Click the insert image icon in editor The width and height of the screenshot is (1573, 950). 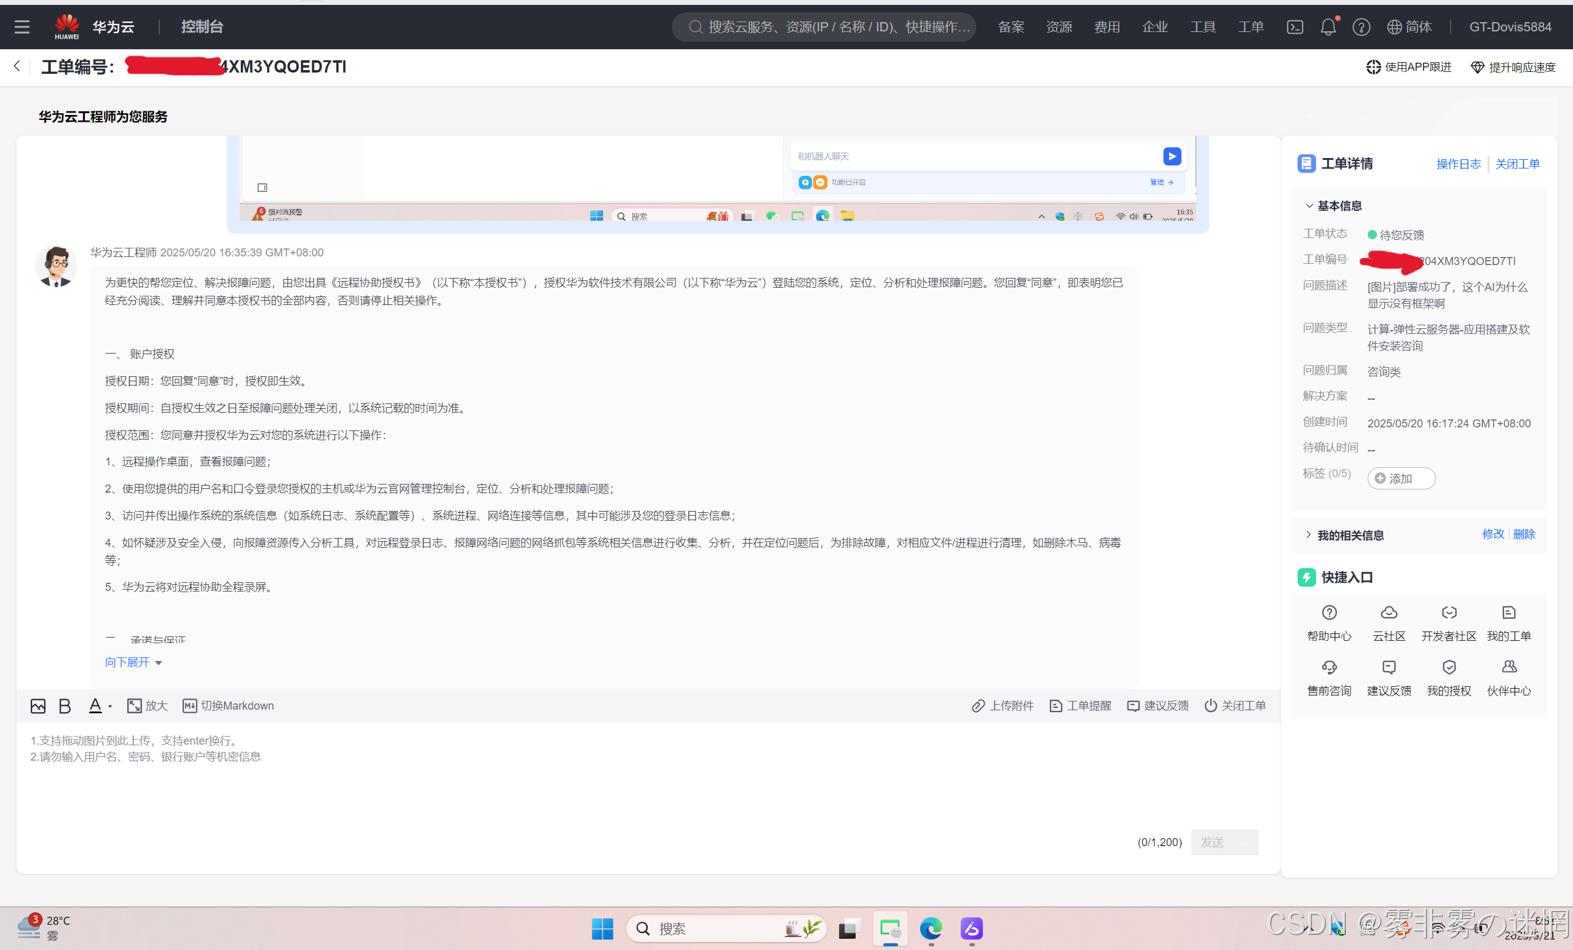(37, 705)
